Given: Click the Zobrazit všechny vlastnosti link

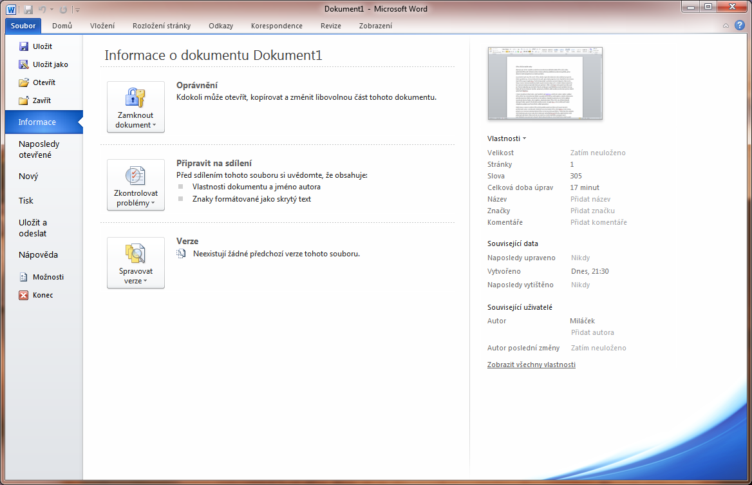Looking at the screenshot, I should 531,365.
